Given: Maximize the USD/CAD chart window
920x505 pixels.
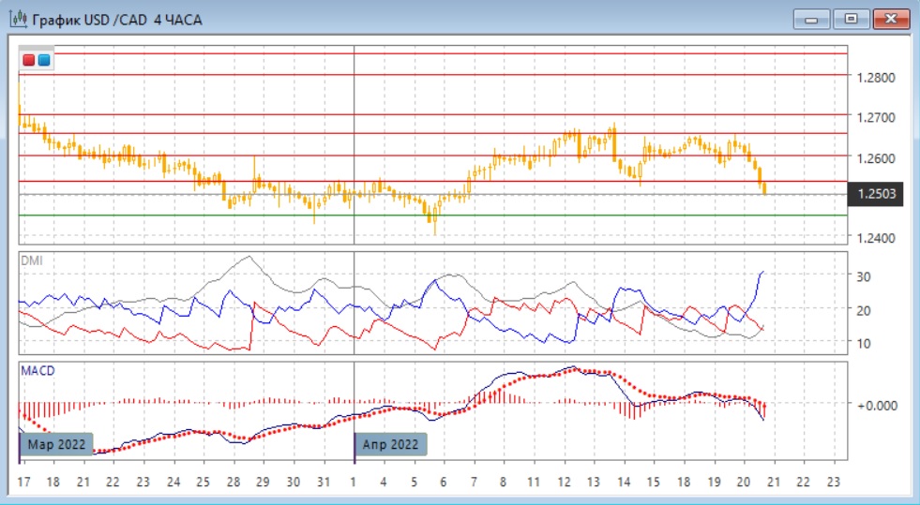Looking at the screenshot, I should tap(852, 19).
